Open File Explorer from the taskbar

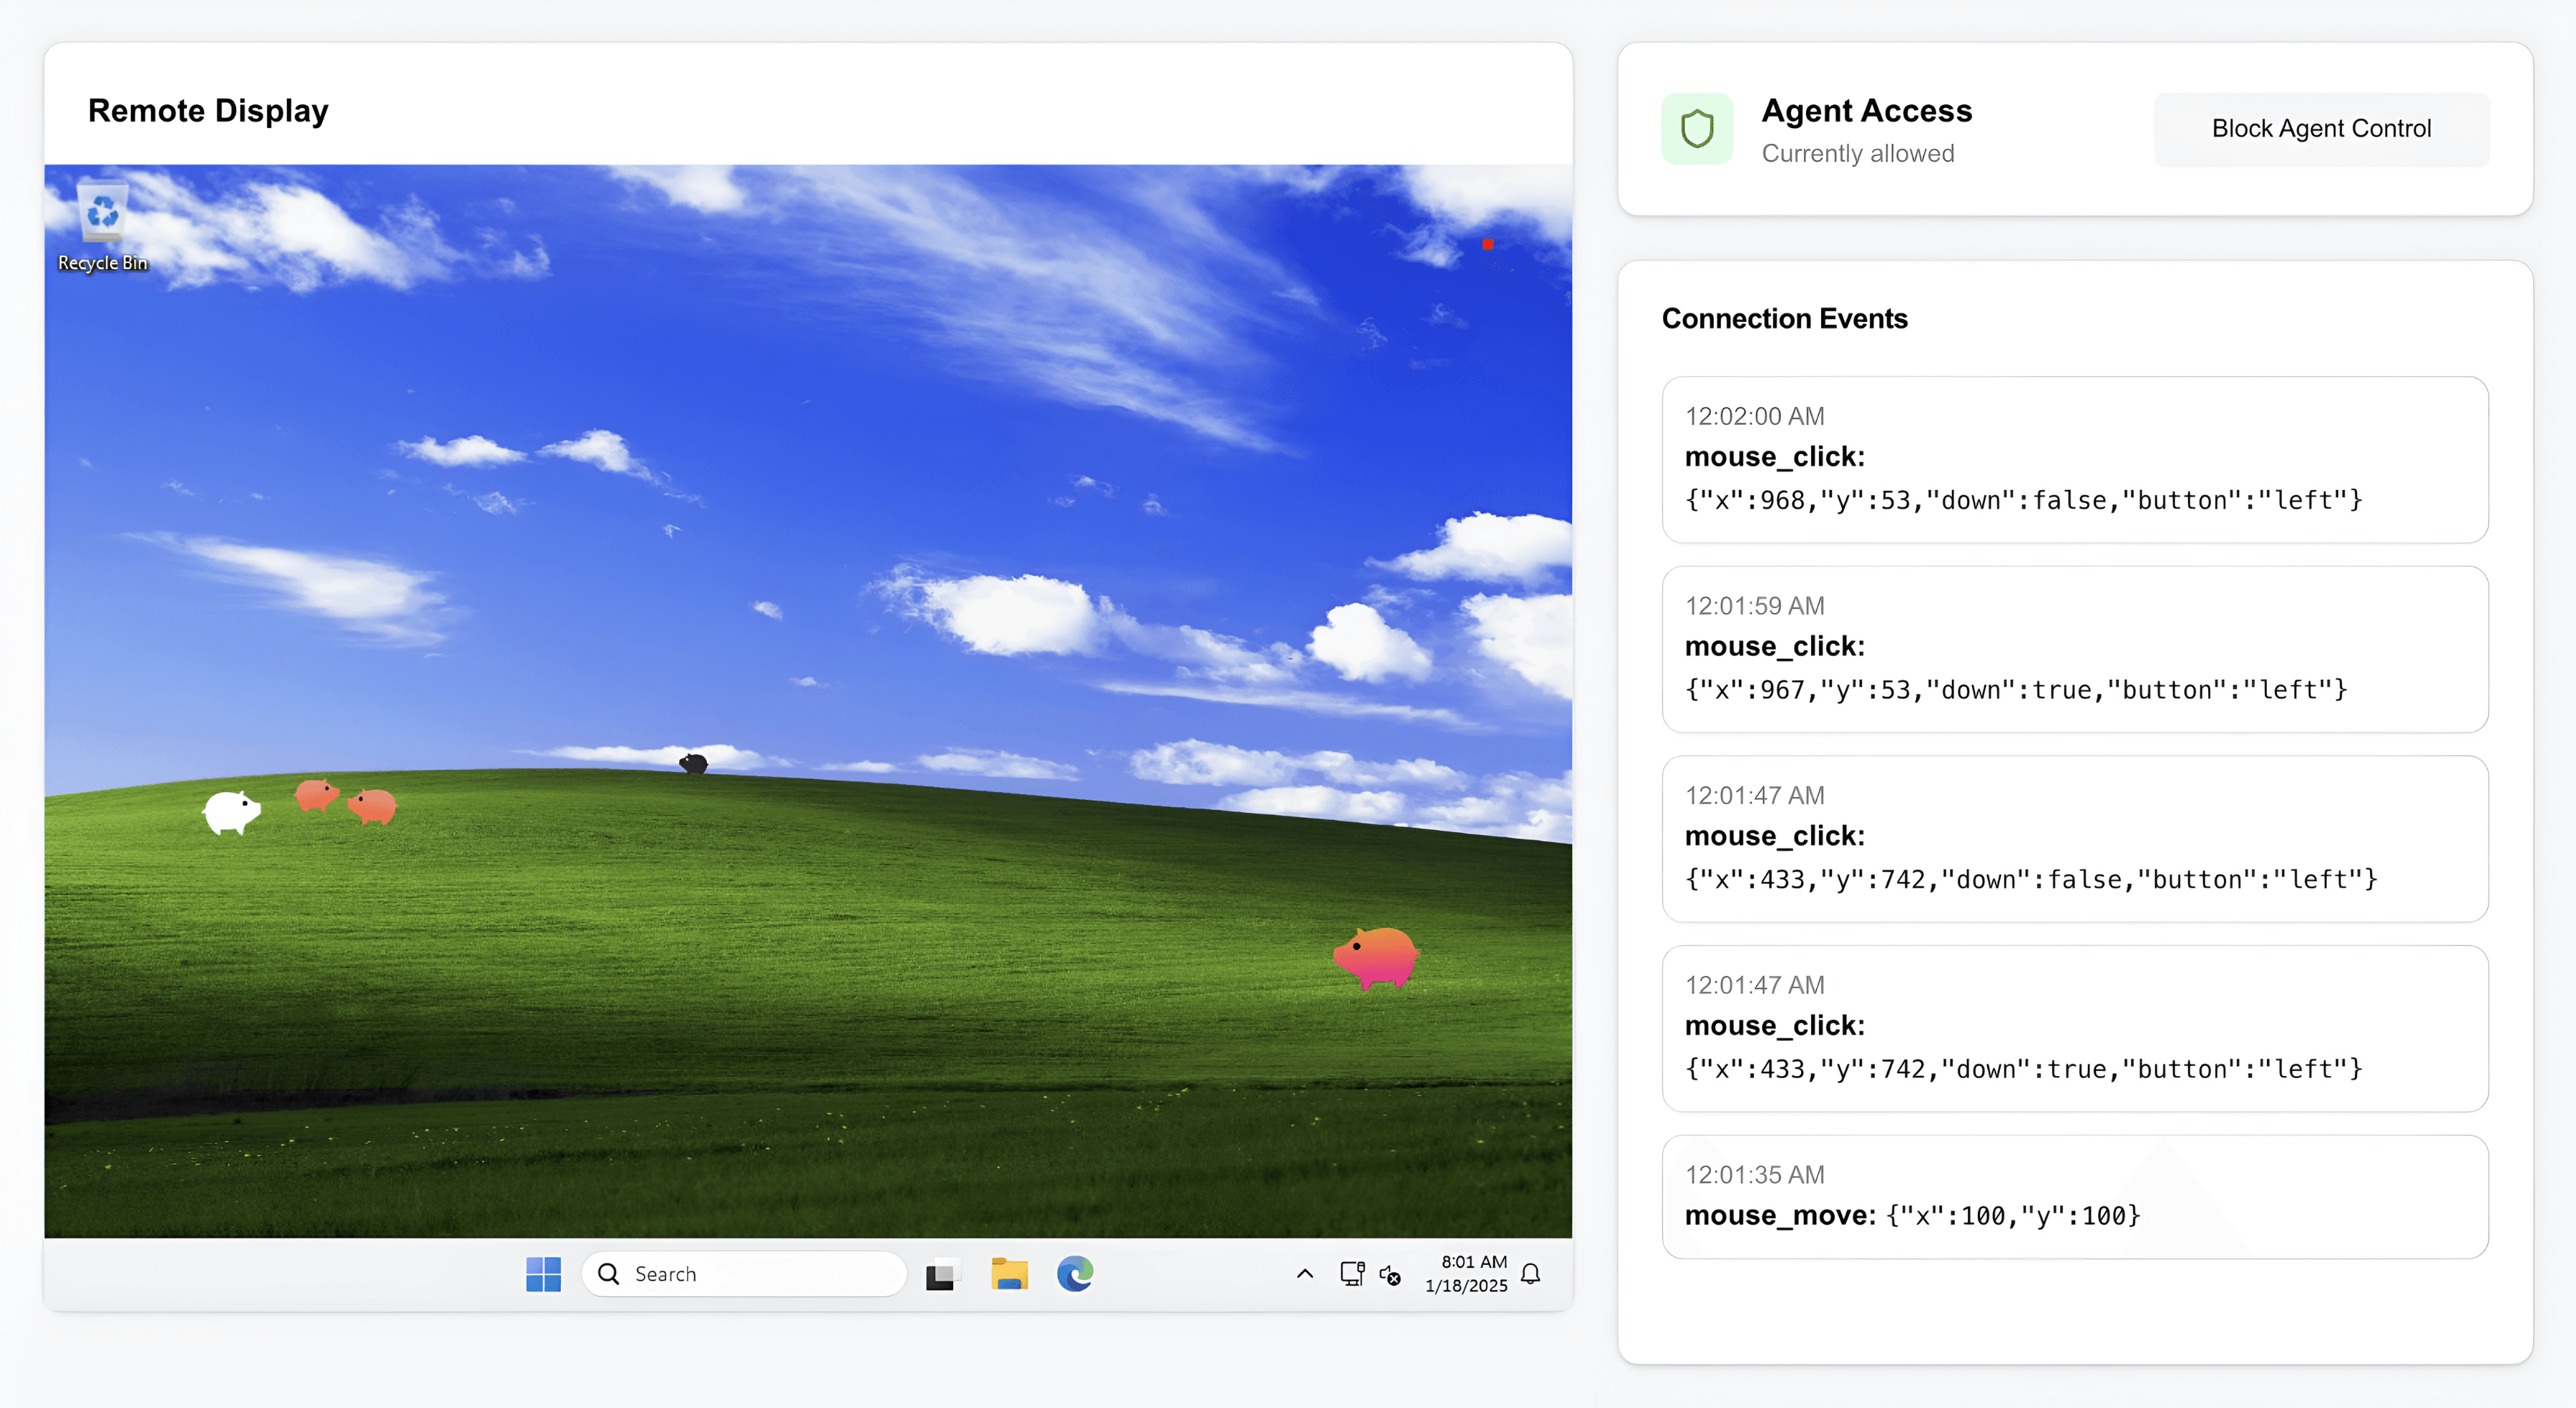[x=1010, y=1274]
